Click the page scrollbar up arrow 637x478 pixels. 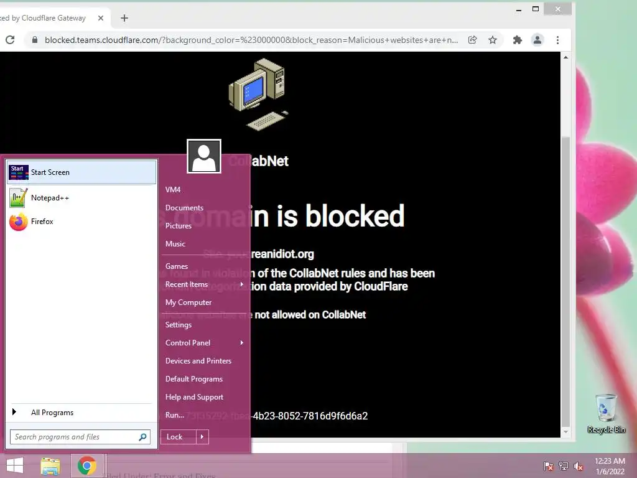coord(566,57)
